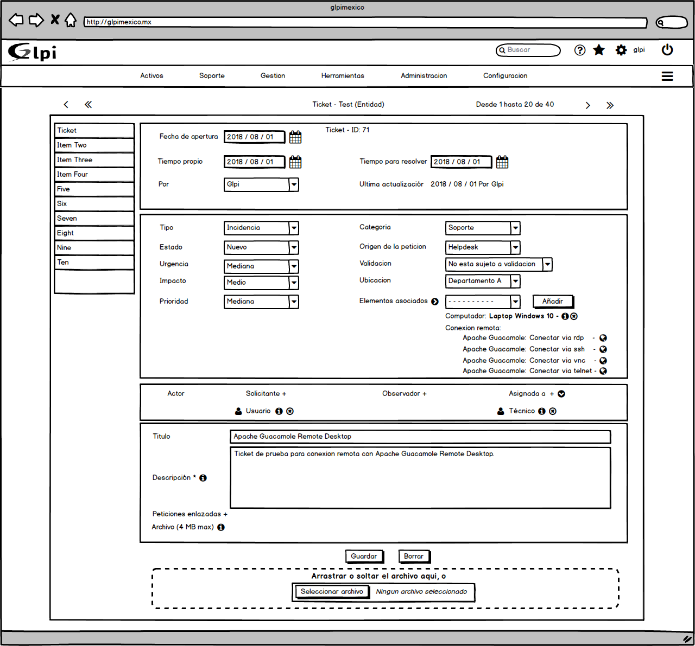This screenshot has width=695, height=646.
Task: Open the Prioridad dropdown
Action: point(261,302)
